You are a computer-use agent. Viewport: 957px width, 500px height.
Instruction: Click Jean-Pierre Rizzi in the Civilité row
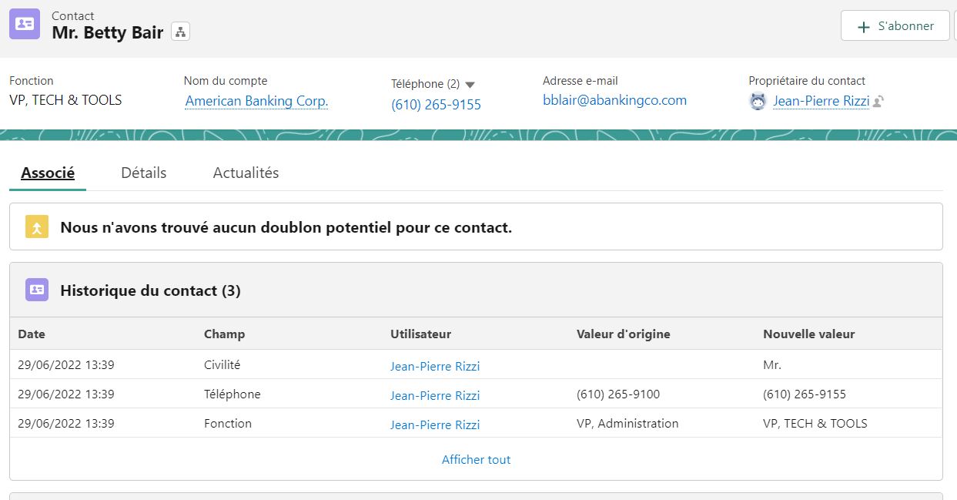[x=435, y=366]
